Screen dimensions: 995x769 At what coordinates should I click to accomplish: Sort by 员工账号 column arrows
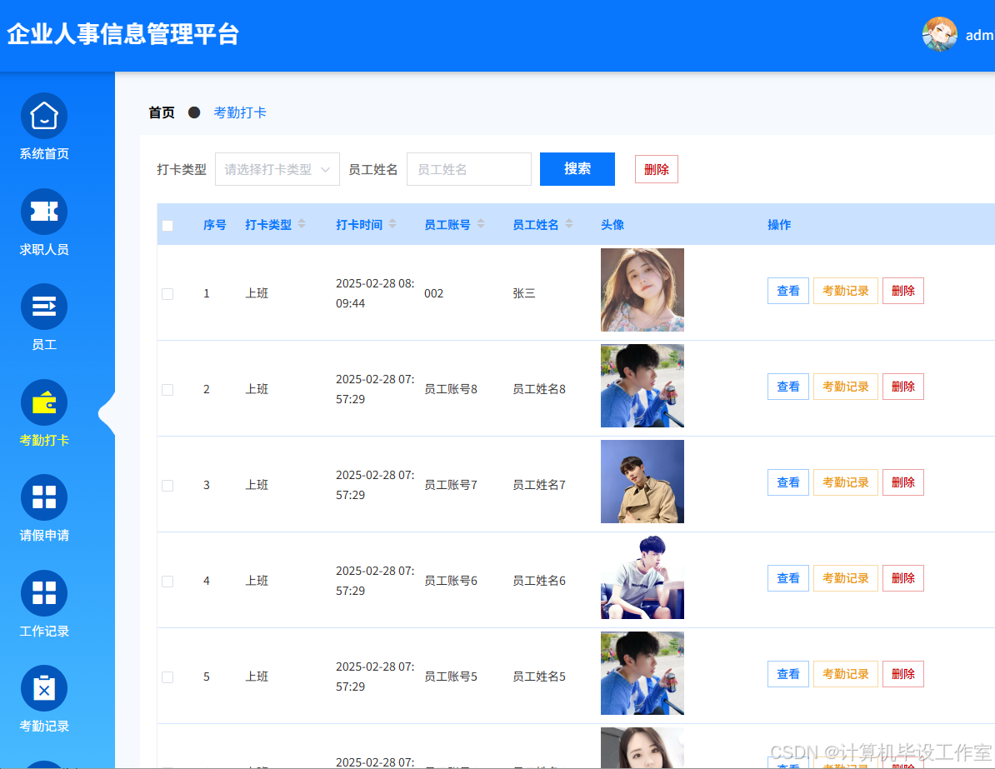(480, 224)
